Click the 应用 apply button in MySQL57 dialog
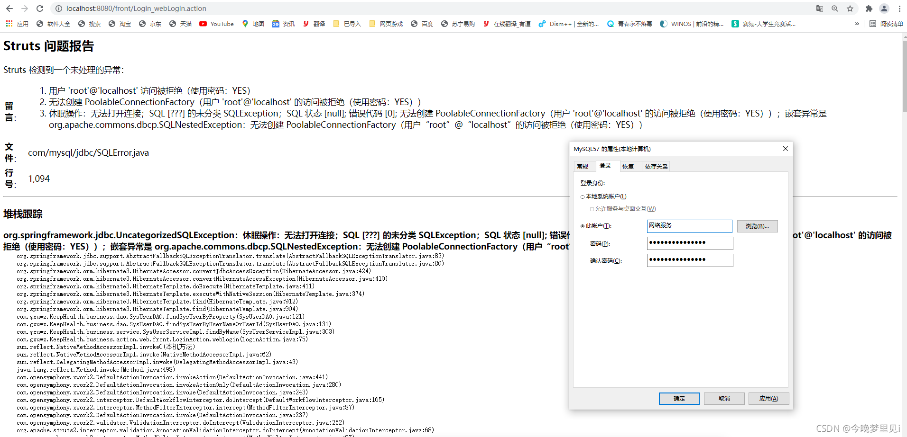 [x=769, y=399]
